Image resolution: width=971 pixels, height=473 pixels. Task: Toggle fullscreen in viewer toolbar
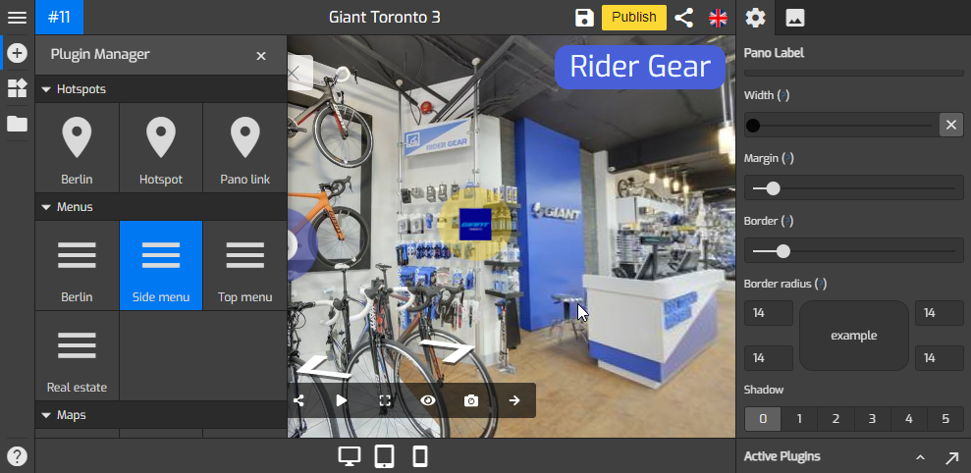385,400
